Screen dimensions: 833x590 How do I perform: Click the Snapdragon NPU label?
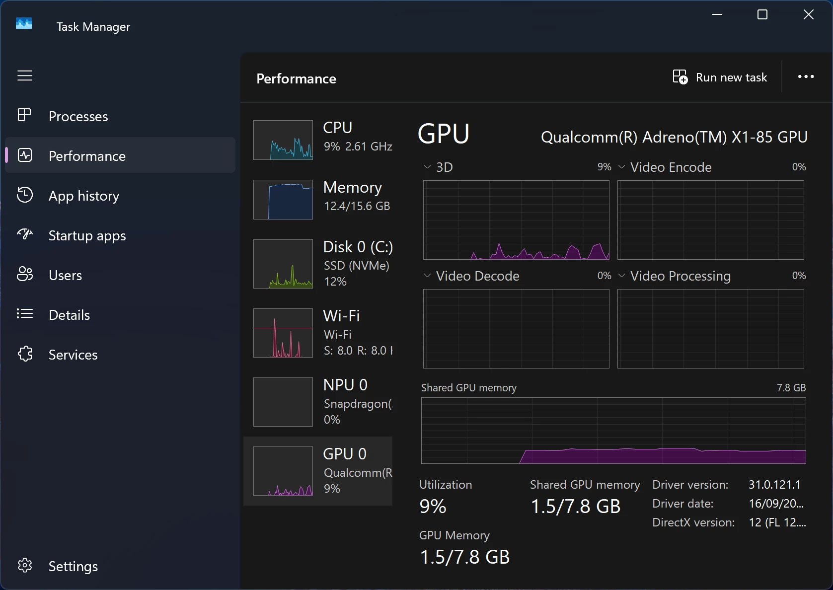click(x=358, y=403)
